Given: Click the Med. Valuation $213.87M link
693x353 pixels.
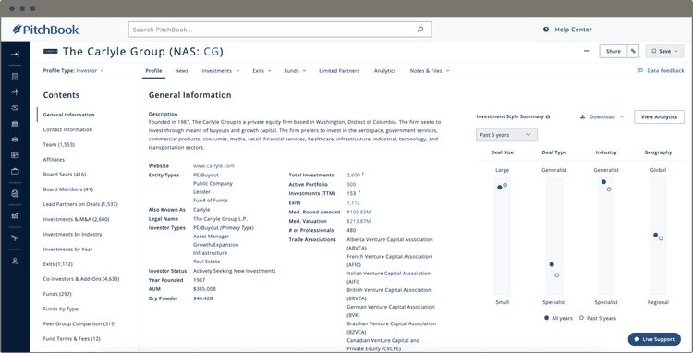Looking at the screenshot, I should tap(359, 222).
